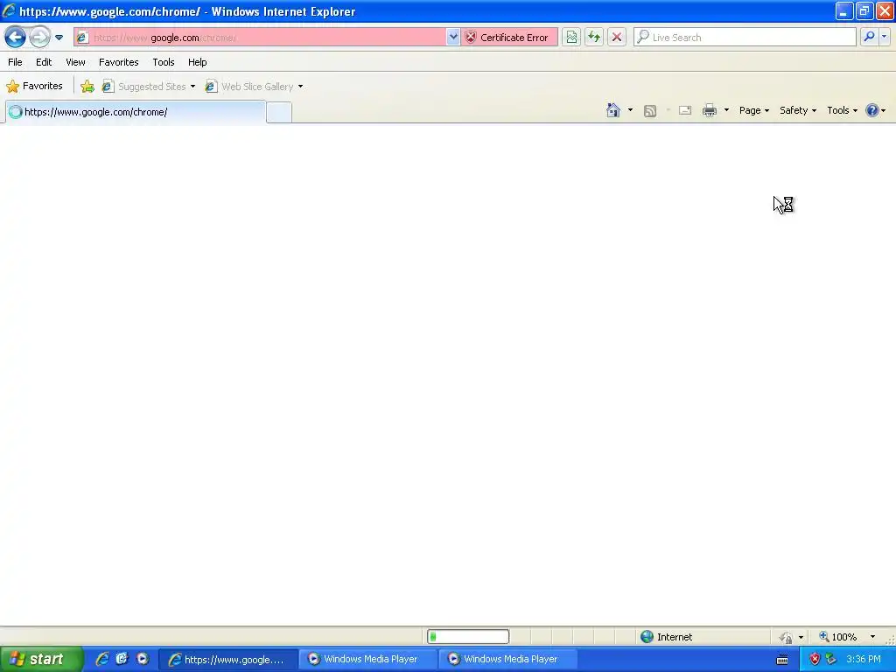Open a new blank tab
Screen dimensions: 896x672
[279, 113]
